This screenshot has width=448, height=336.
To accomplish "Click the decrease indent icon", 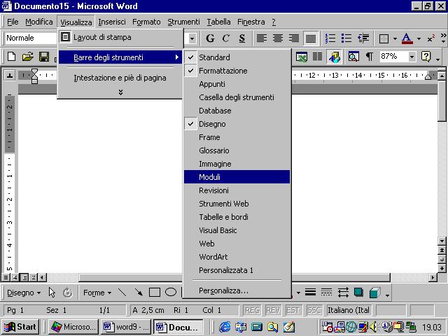I will click(x=363, y=38).
